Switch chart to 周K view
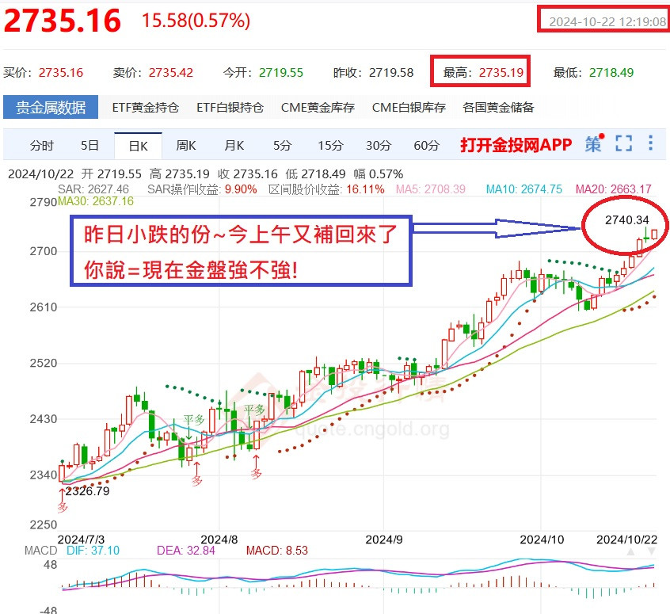This screenshot has height=614, width=670. (186, 146)
